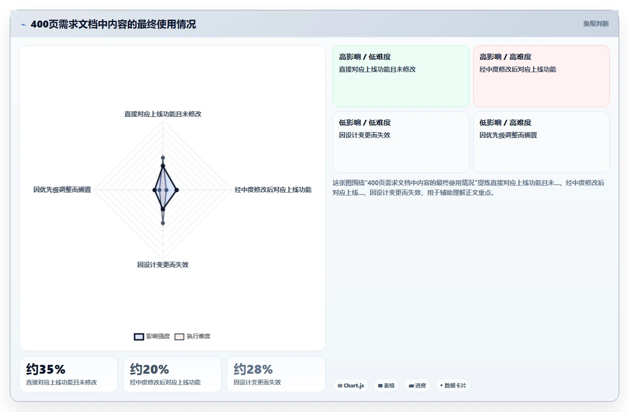Click the 影响强度 legend color box

[139, 337]
